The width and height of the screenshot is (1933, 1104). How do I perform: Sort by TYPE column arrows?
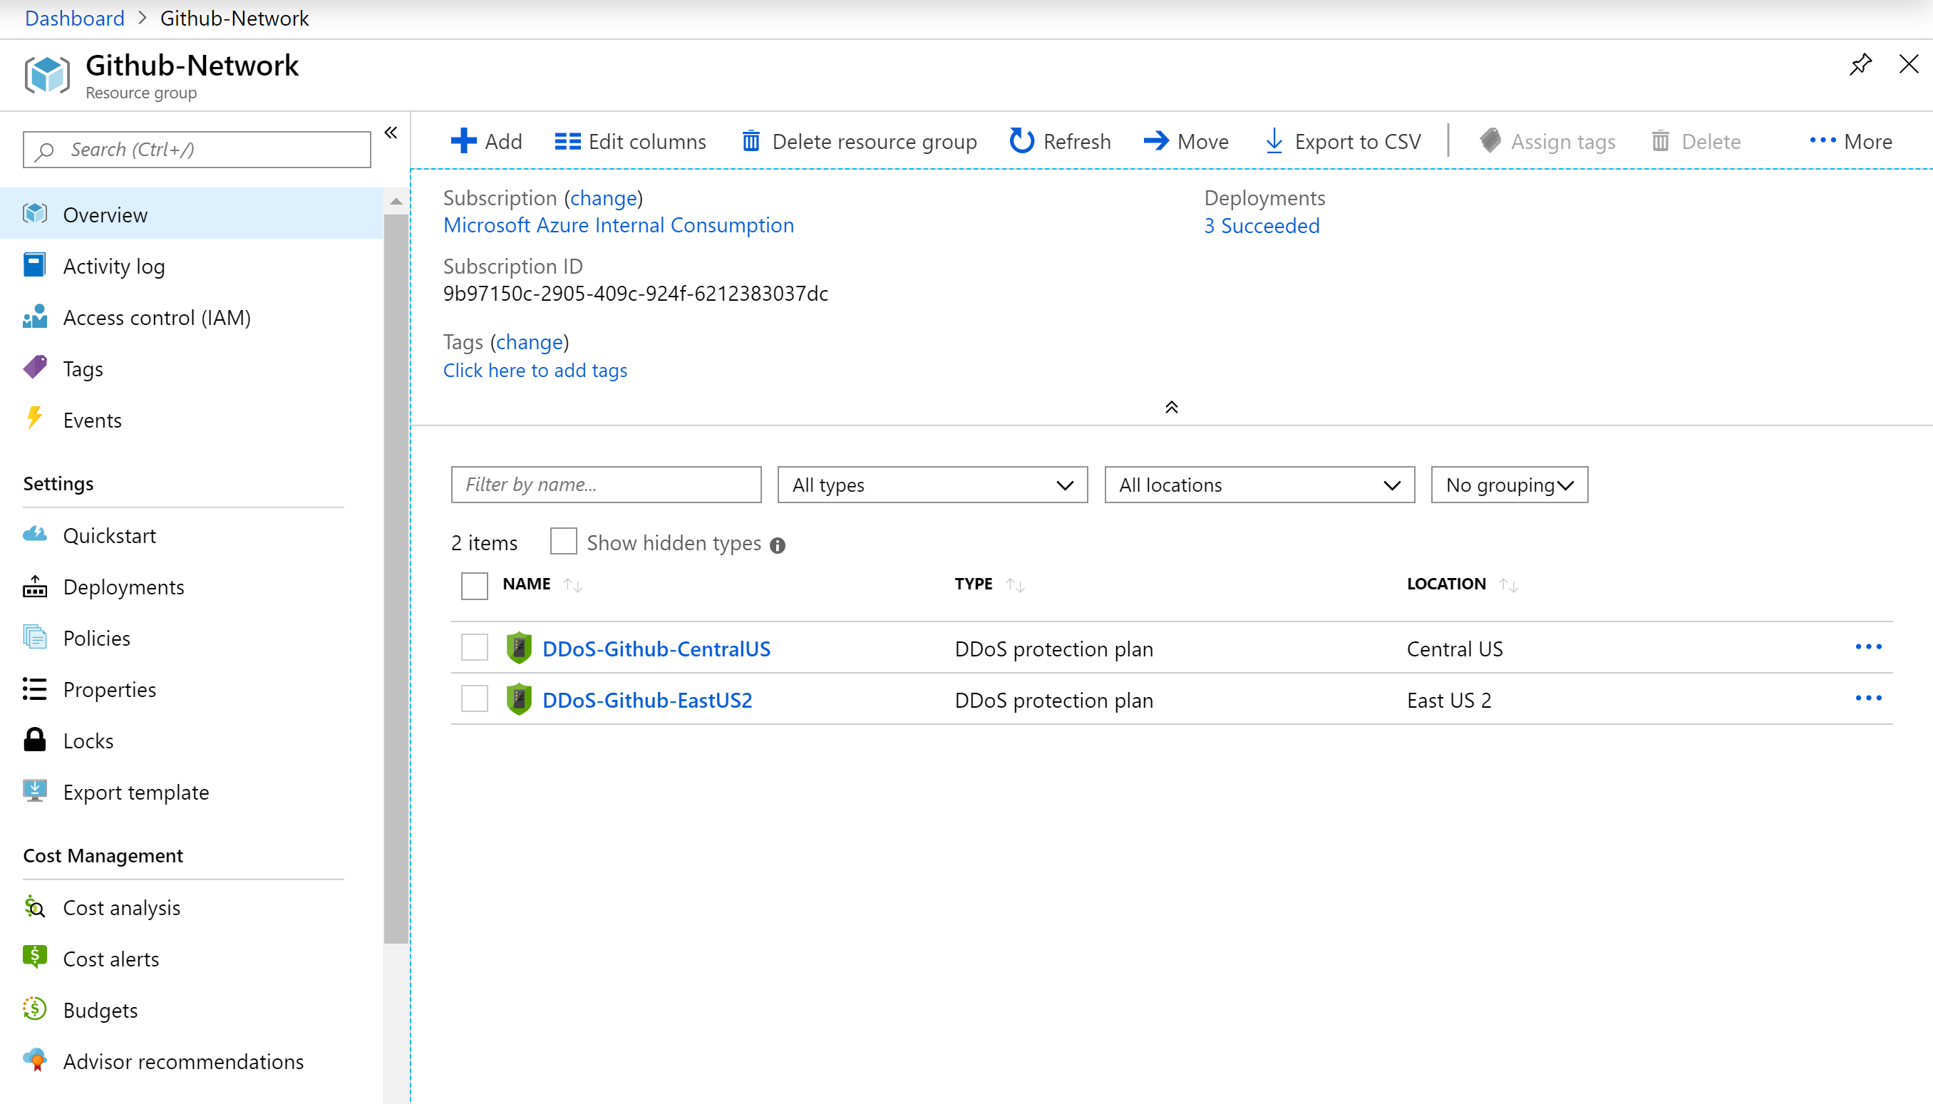click(x=1015, y=584)
